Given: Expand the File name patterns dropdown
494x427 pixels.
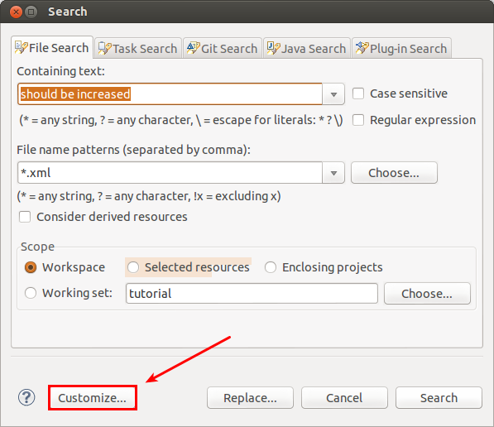Looking at the screenshot, I should pyautogui.click(x=333, y=173).
